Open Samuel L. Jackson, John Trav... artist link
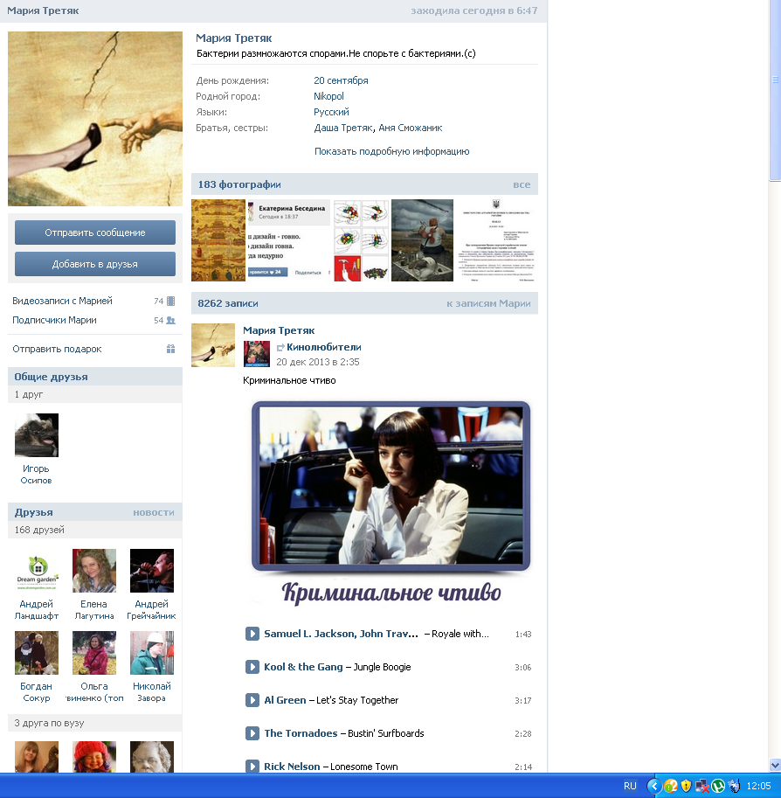 341,634
